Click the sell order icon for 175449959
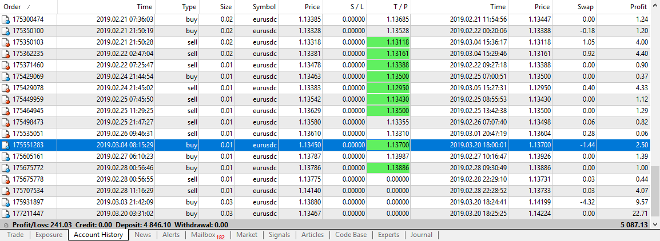The width and height of the screenshot is (660, 241). coord(6,99)
